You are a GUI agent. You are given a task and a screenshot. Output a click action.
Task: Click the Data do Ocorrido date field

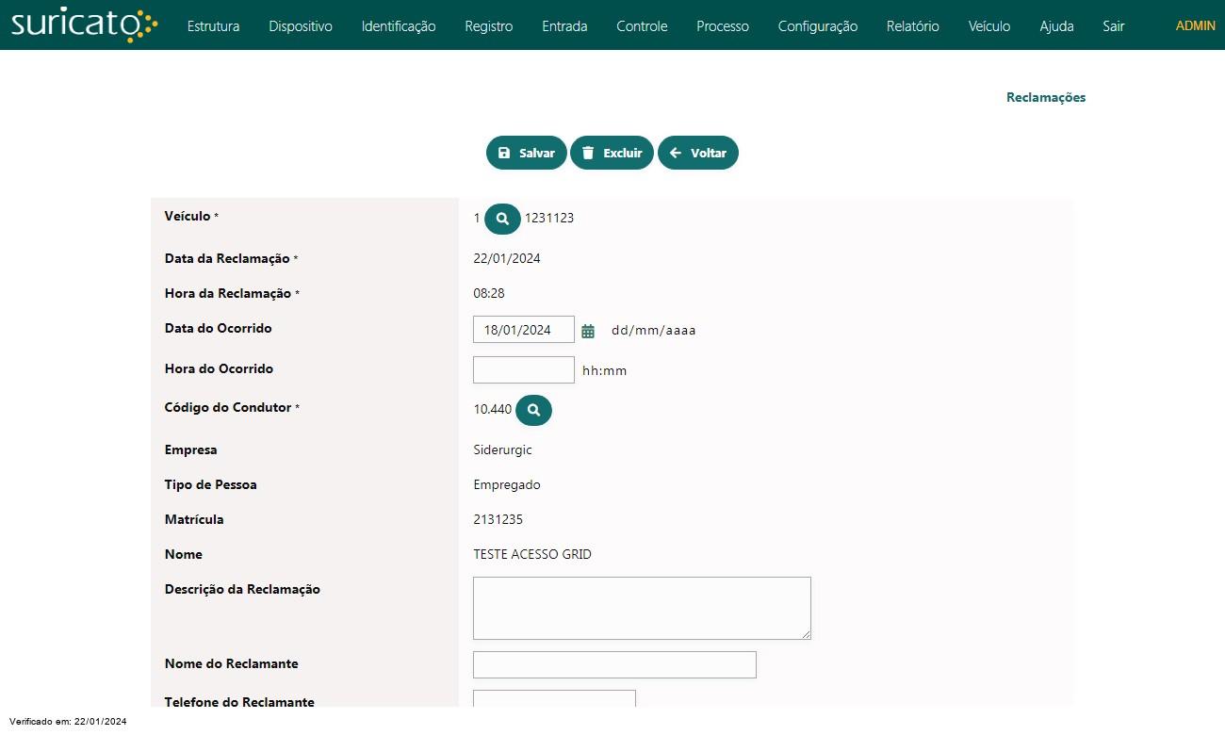coord(523,330)
